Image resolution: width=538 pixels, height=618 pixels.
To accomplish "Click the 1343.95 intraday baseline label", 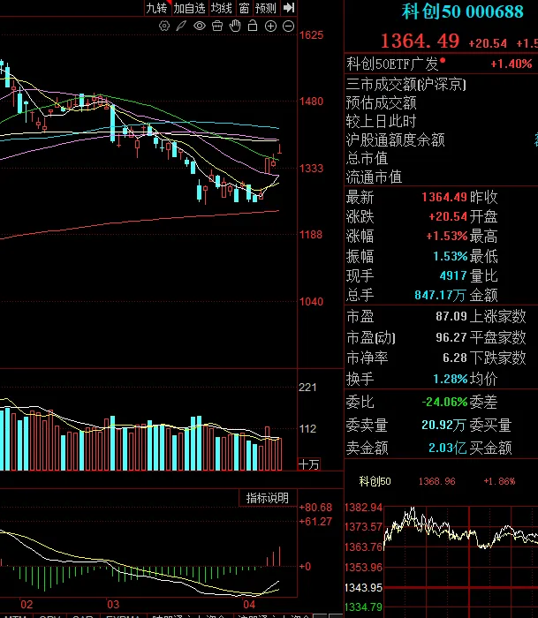I will (364, 588).
